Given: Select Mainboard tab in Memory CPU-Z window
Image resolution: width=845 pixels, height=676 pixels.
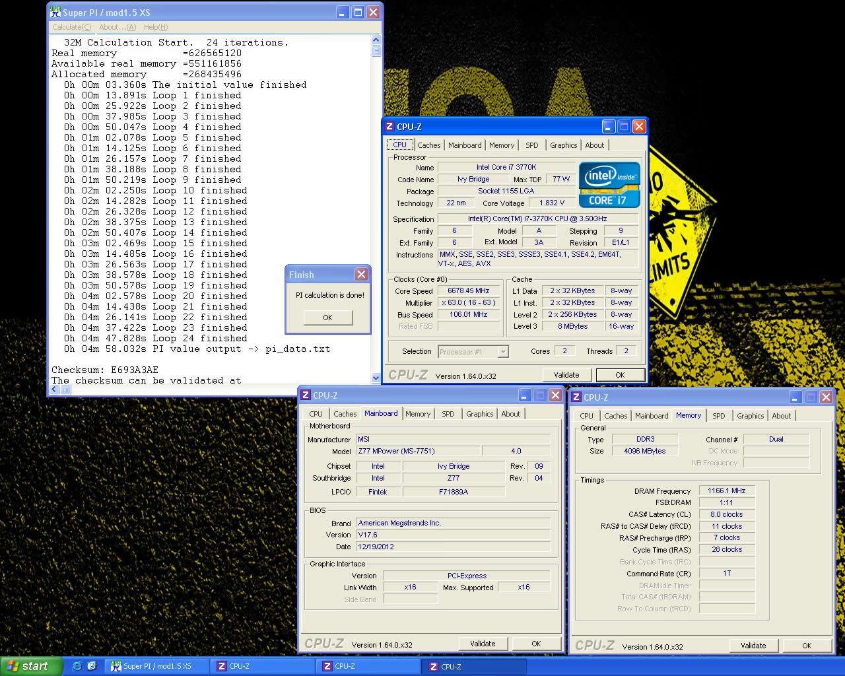Looking at the screenshot, I should coord(652,416).
